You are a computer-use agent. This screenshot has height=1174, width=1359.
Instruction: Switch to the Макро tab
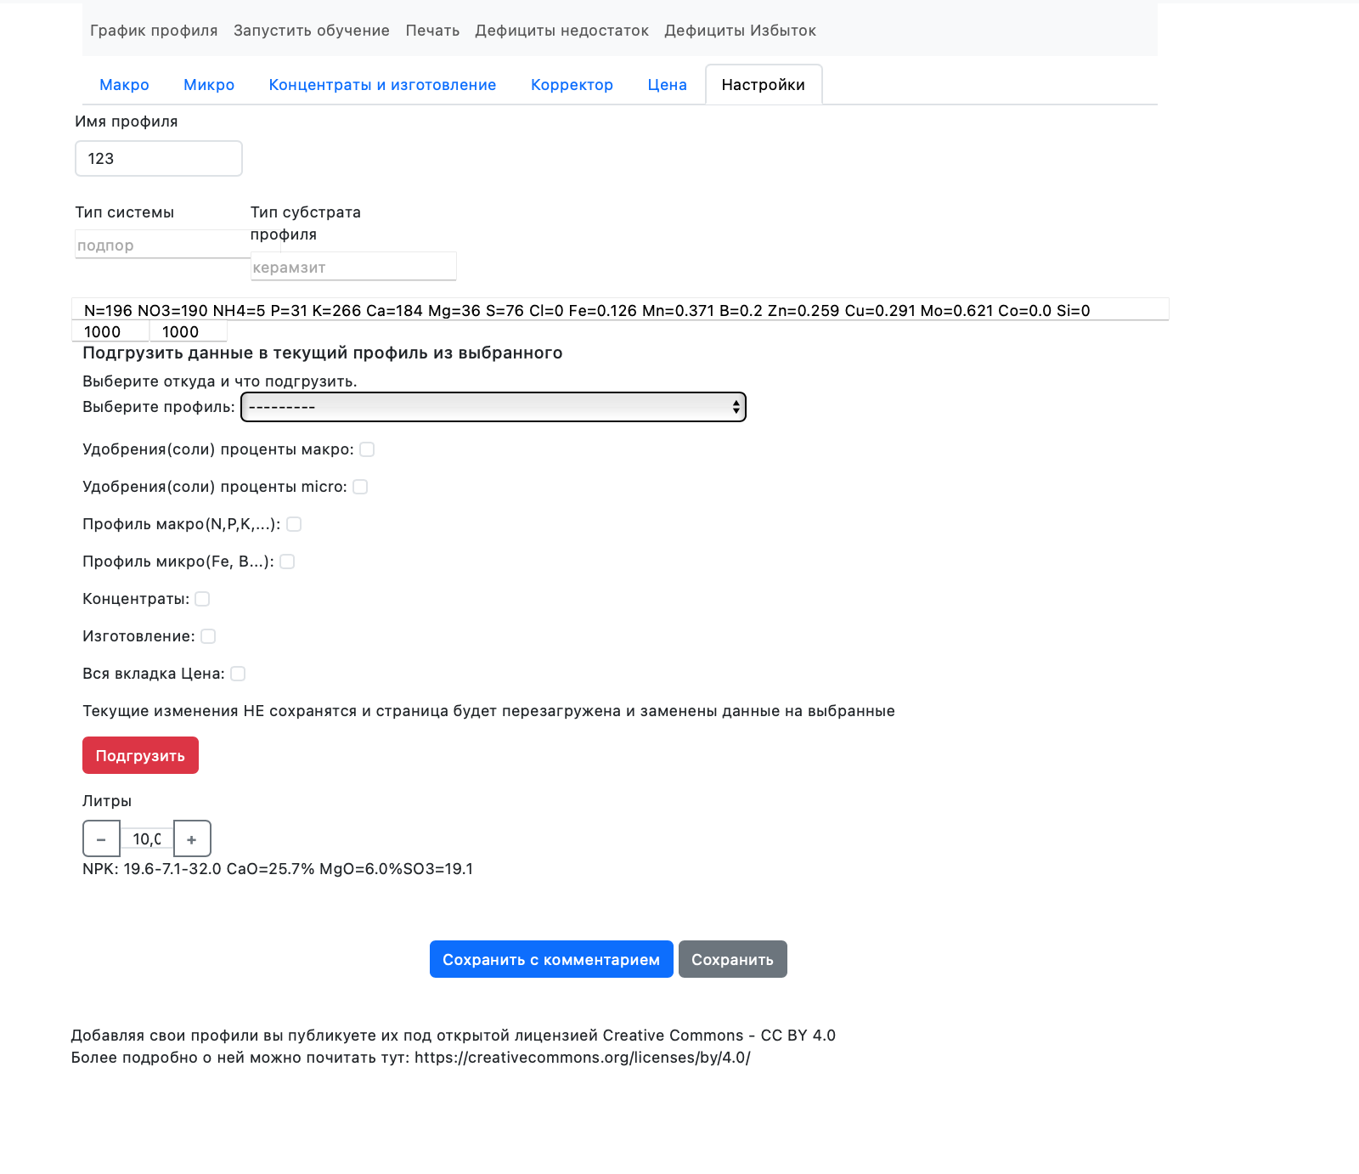coord(124,85)
